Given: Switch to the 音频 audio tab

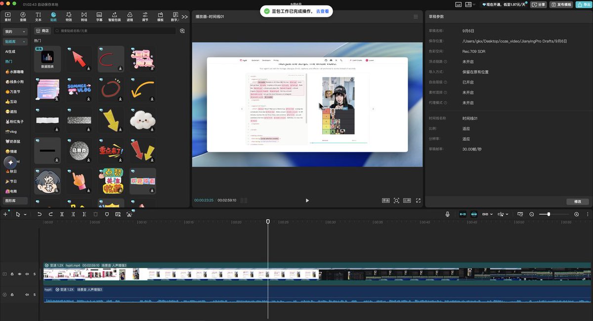Looking at the screenshot, I should (x=23, y=17).
